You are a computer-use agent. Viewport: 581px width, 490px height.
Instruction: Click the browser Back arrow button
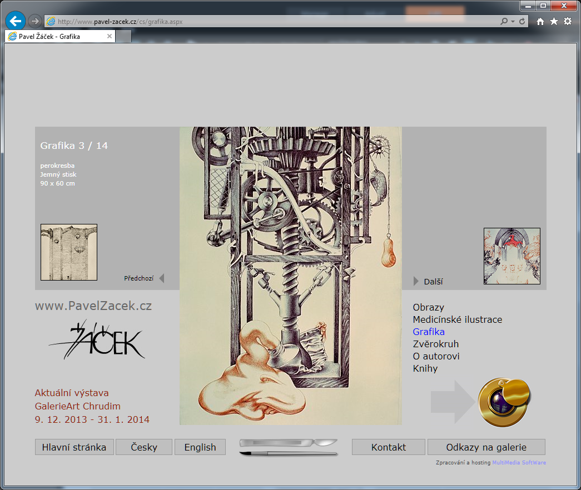click(15, 21)
